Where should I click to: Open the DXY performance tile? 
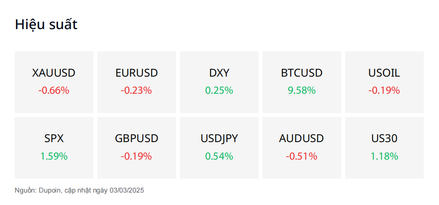click(x=219, y=82)
